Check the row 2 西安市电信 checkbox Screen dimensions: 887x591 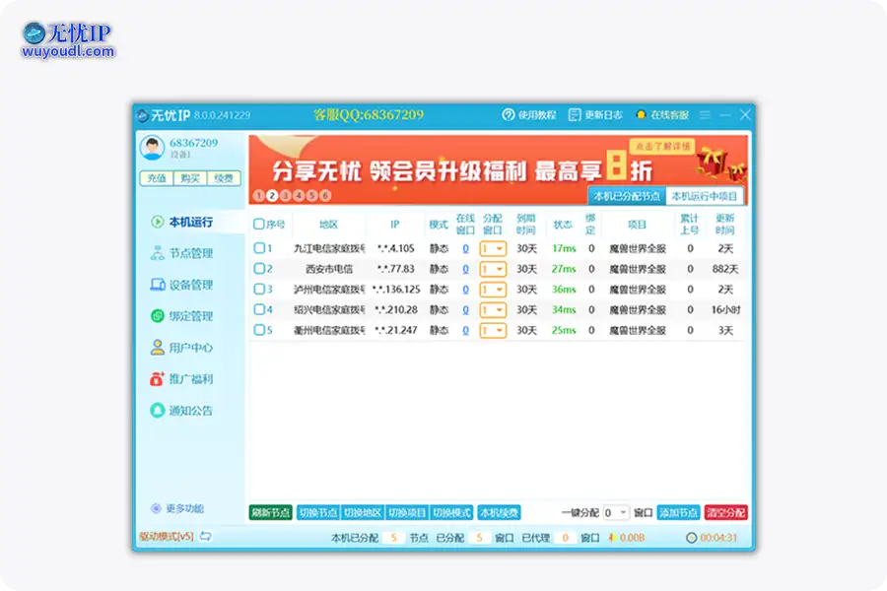click(258, 268)
